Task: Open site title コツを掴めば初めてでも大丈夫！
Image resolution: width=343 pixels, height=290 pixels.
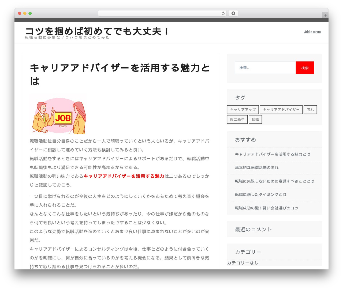Action: (97, 31)
